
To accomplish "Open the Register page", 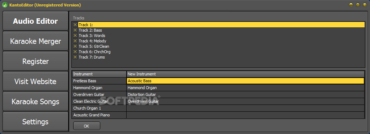I will click(35, 61).
